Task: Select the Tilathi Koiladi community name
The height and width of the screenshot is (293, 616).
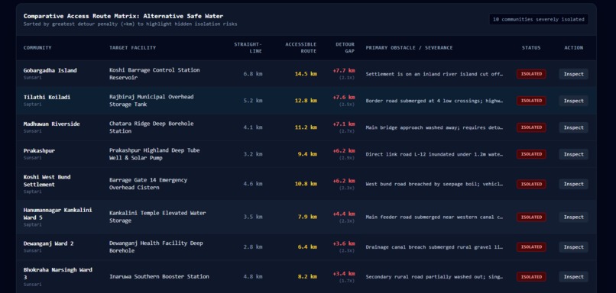Action: pyautogui.click(x=47, y=97)
